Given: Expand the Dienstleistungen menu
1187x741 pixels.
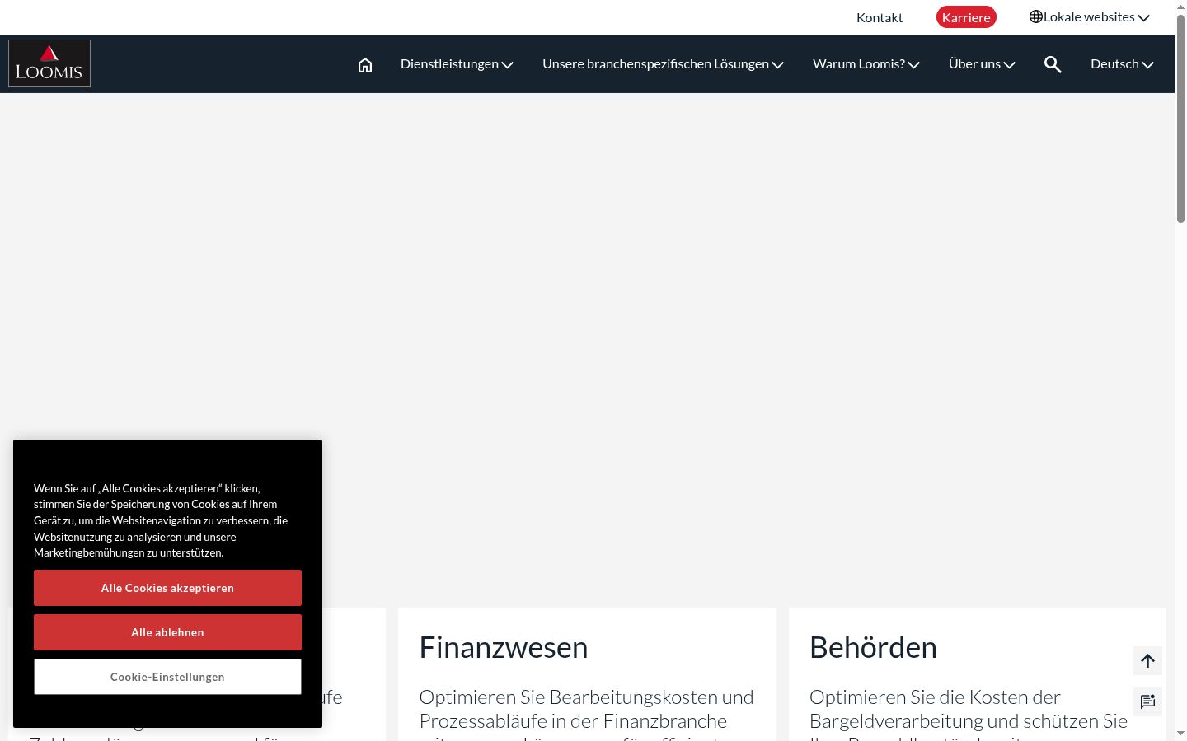Looking at the screenshot, I should [x=457, y=64].
